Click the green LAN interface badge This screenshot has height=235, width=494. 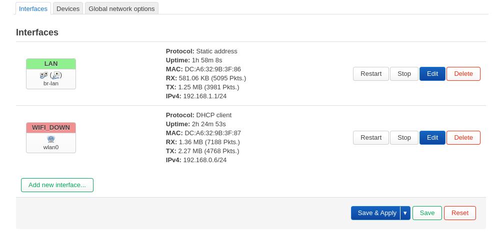pos(51,64)
